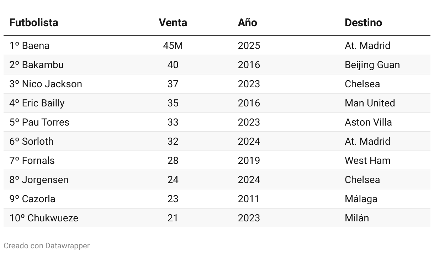This screenshot has height=254, width=434.
Task: Click the Venta column header
Action: coord(173,23)
